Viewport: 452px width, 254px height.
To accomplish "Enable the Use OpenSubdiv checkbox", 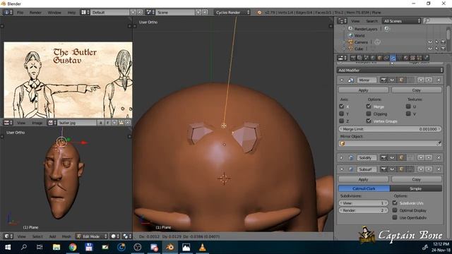I will coord(395,217).
